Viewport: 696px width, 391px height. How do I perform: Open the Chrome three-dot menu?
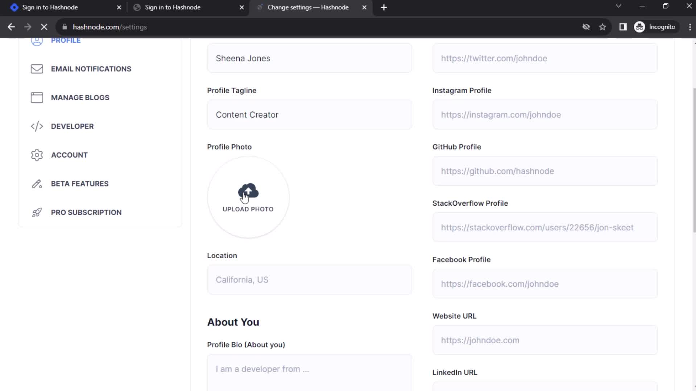pyautogui.click(x=690, y=27)
